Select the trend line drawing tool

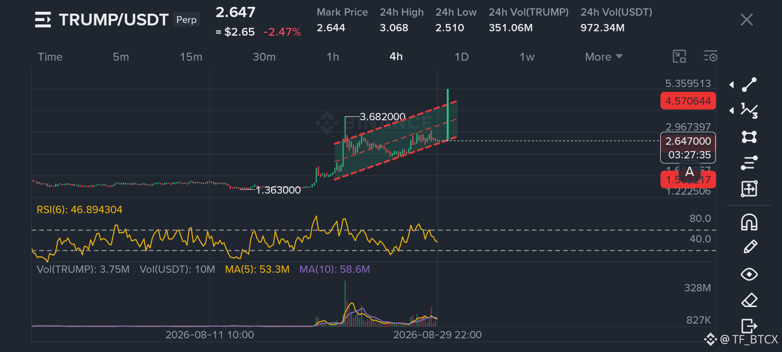coord(749,85)
